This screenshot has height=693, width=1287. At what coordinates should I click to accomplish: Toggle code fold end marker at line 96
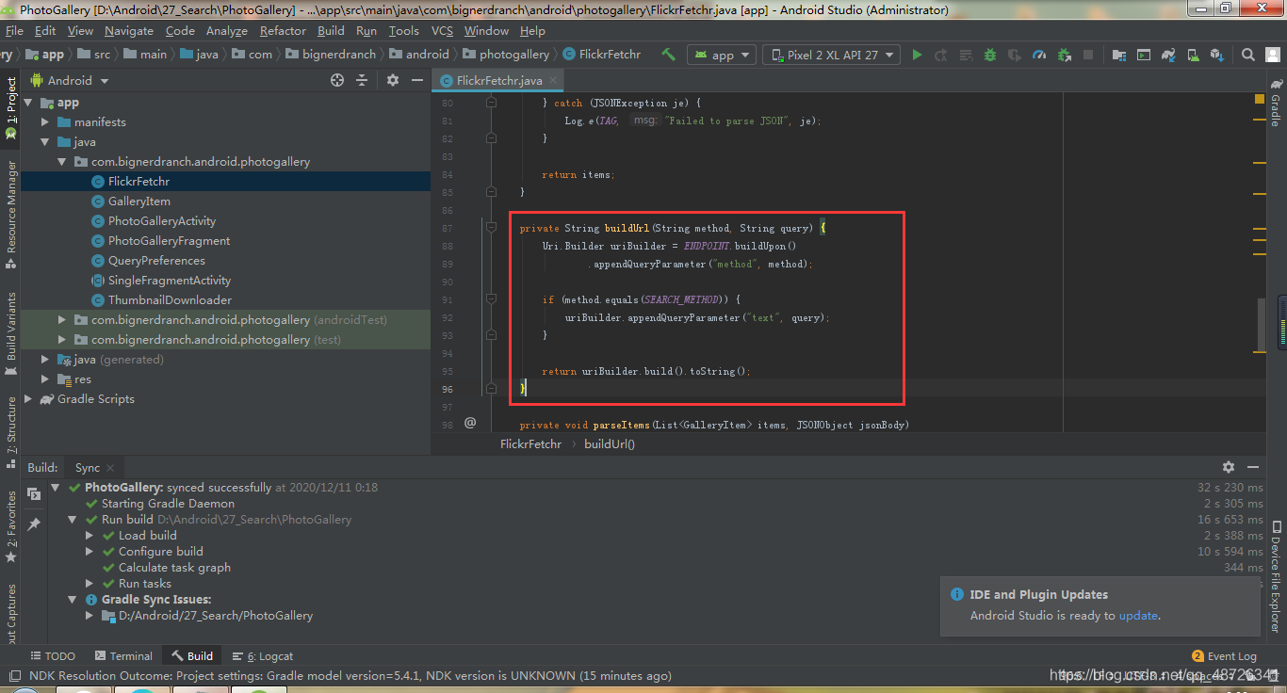(491, 388)
